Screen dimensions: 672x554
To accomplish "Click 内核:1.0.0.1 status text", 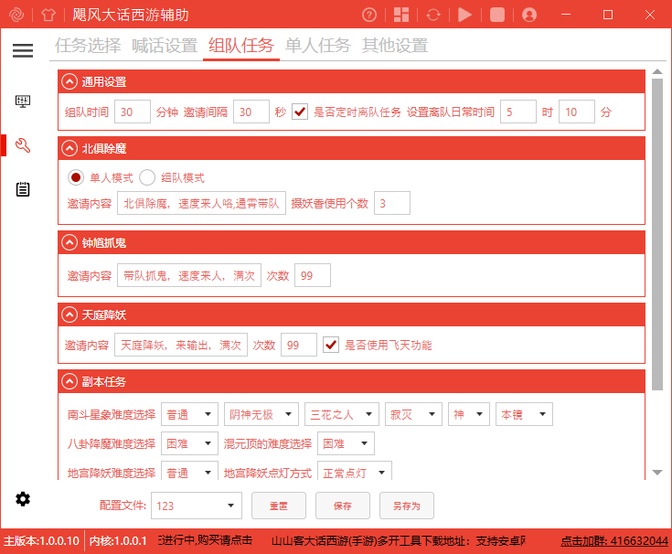I will 118,541.
